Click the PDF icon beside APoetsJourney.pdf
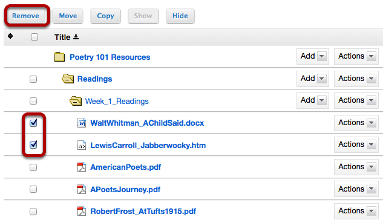Image resolution: width=383 pixels, height=220 pixels. tap(82, 189)
